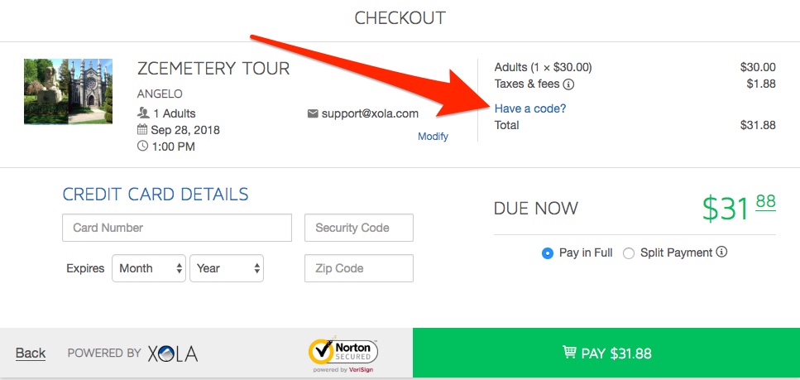The image size is (800, 380).
Task: Select the Pay in Full radio button
Action: coord(548,253)
